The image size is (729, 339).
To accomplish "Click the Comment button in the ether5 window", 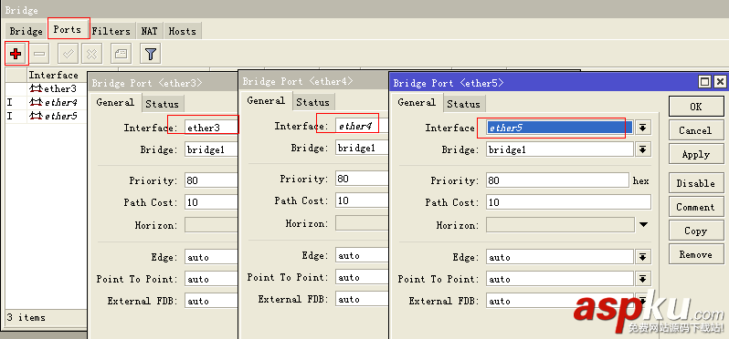I will [696, 207].
